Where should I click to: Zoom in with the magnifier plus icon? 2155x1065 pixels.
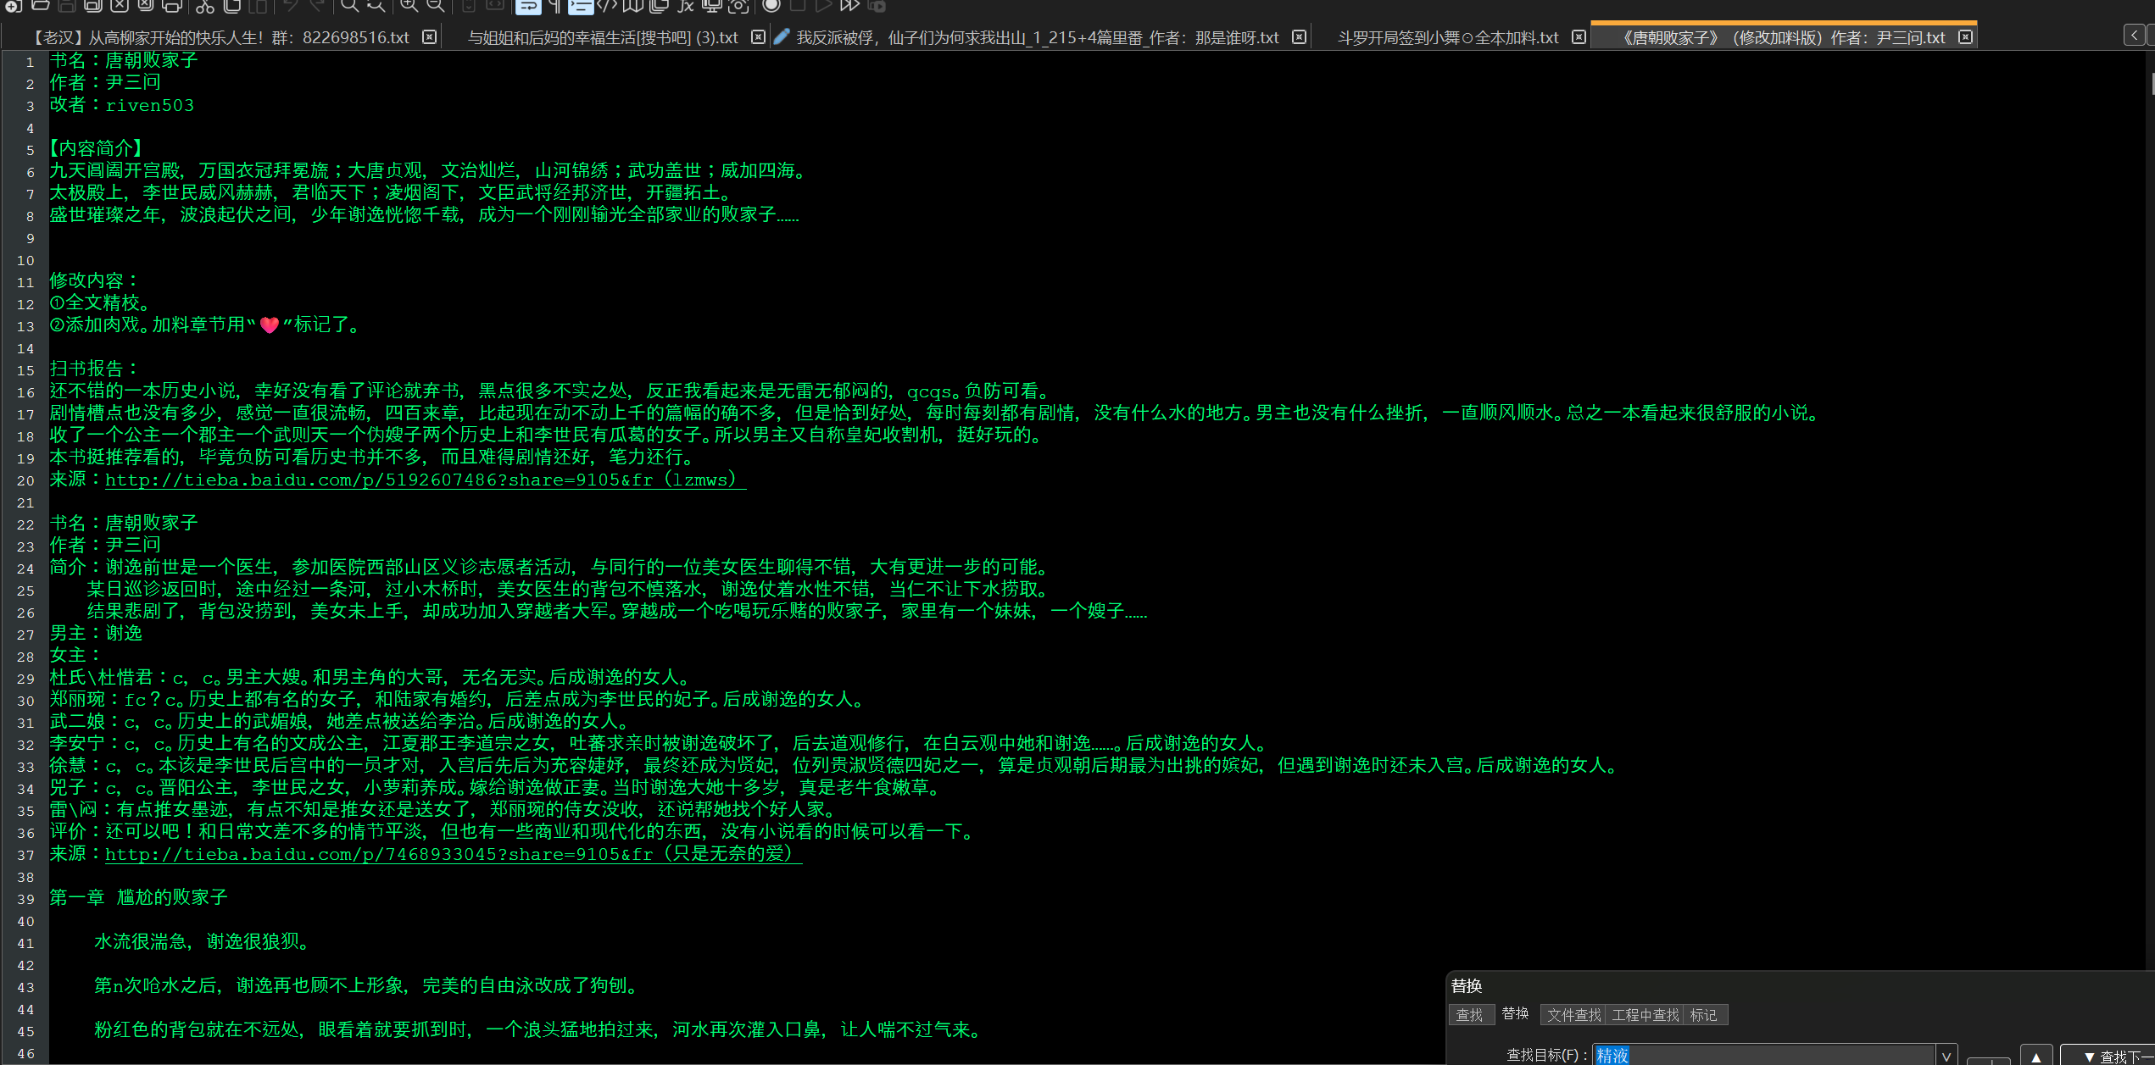pos(409,6)
